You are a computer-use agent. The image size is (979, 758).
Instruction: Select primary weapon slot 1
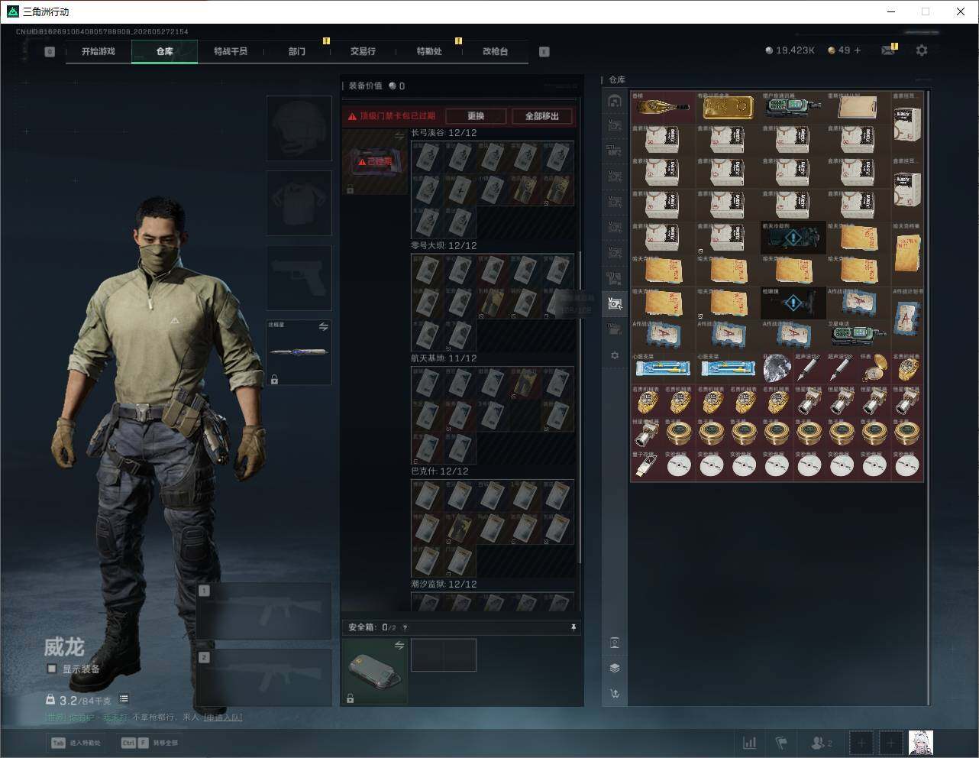[264, 611]
